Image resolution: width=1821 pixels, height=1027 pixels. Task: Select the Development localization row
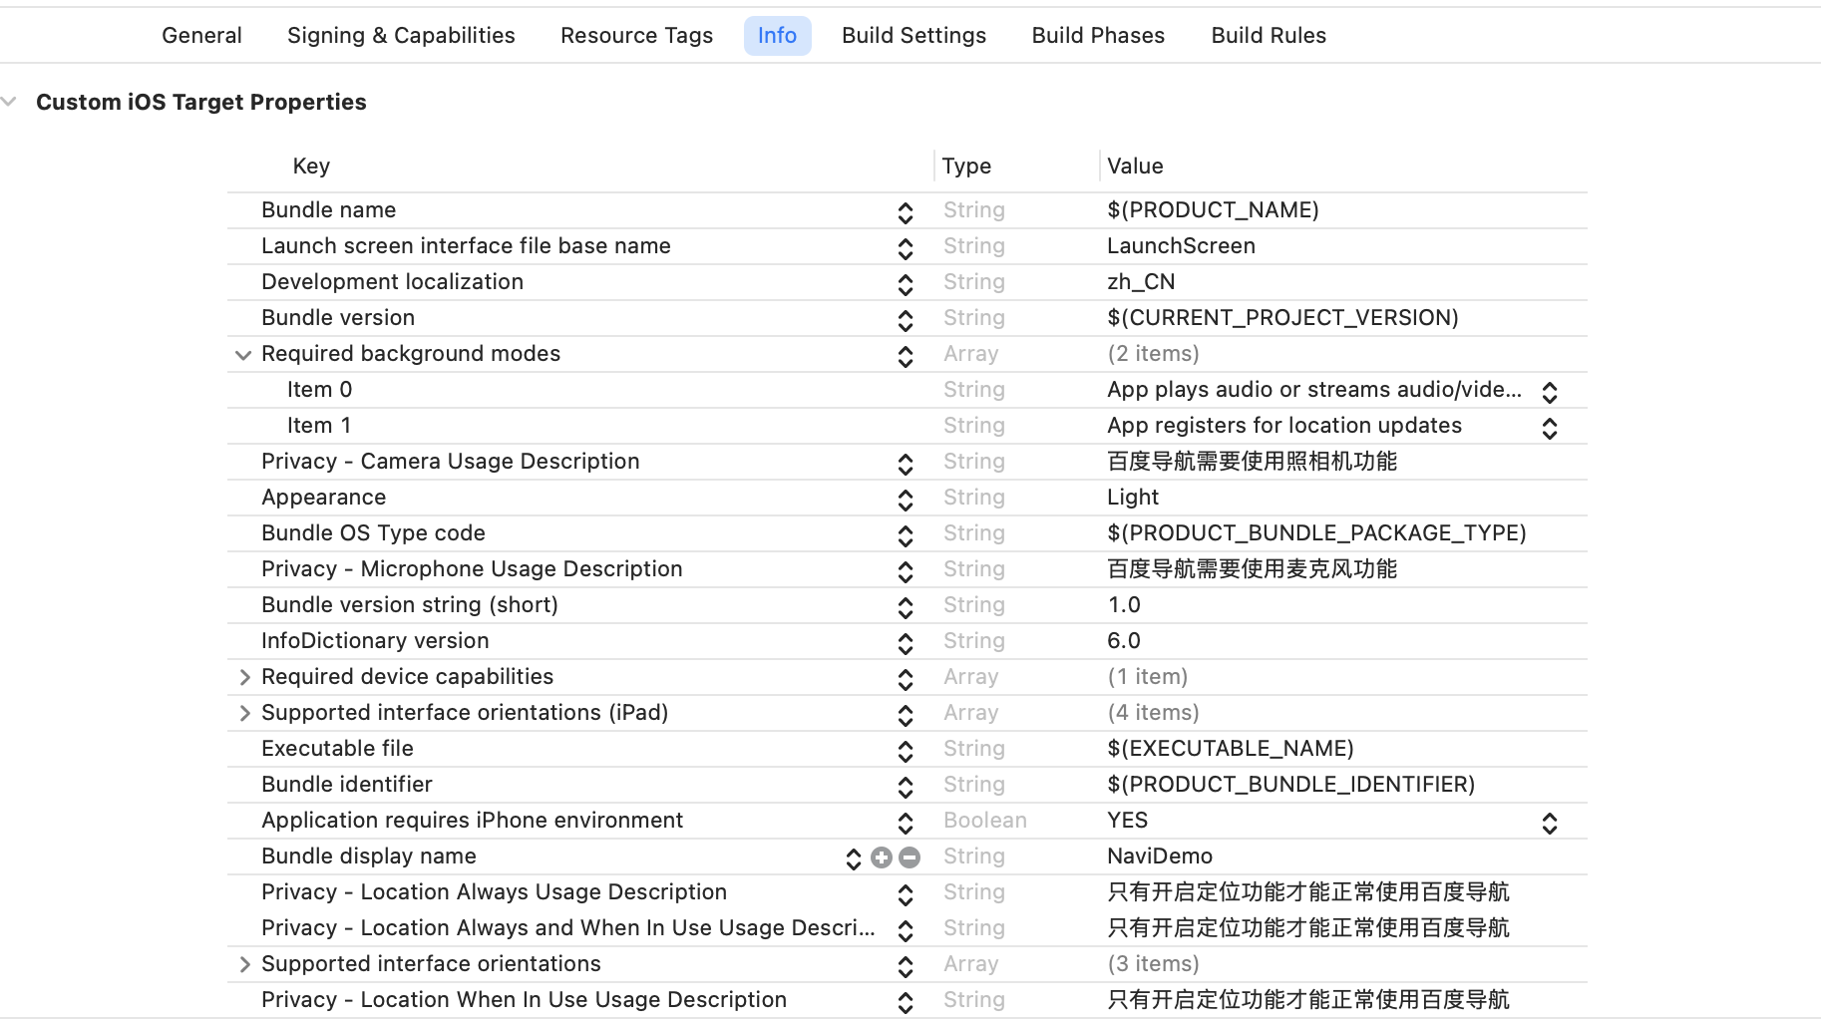click(392, 282)
